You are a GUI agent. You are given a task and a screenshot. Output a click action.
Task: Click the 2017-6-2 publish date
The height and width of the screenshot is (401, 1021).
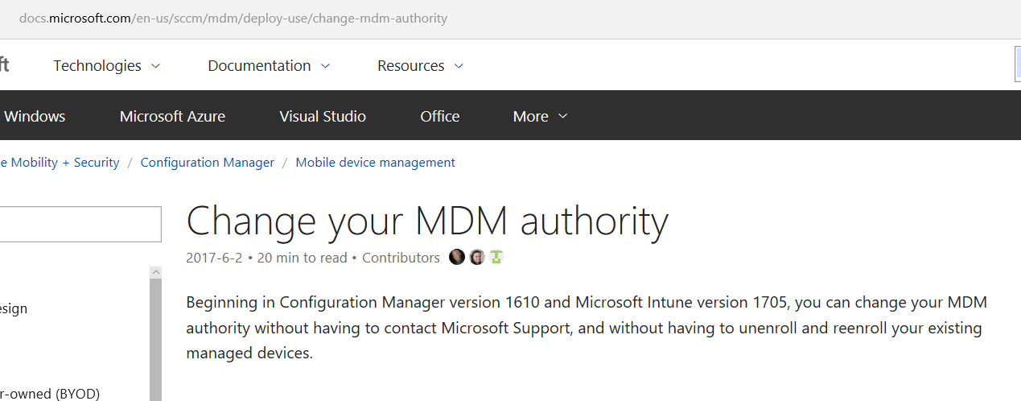(214, 258)
